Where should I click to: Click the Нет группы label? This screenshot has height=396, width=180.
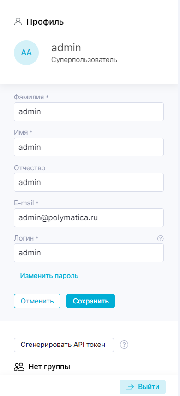tap(49, 366)
